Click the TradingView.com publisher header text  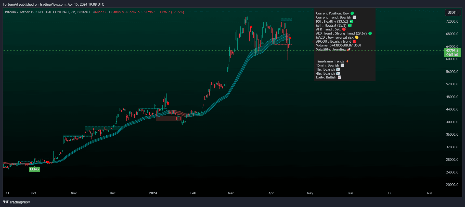[x=53, y=4]
